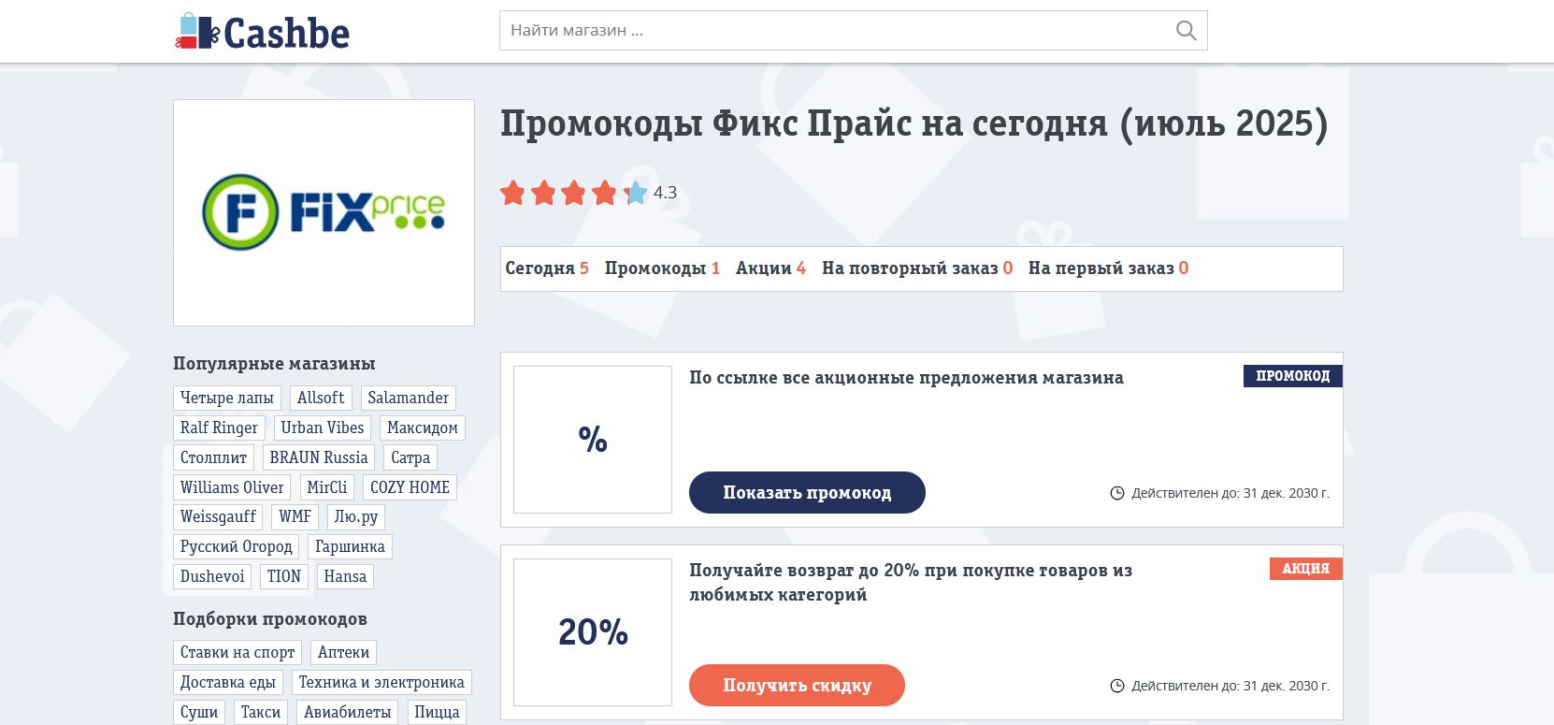Open the 'Четыре лапы' store link
This screenshot has height=725, width=1554.
(x=227, y=398)
